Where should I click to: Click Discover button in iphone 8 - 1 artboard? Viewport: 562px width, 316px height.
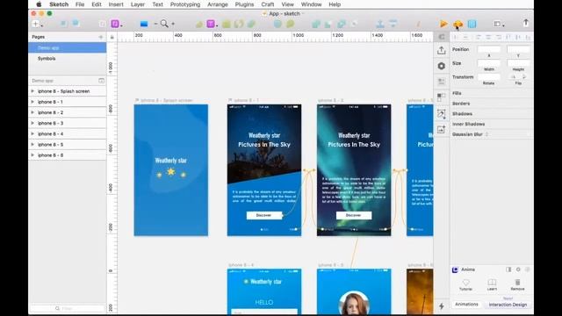[x=264, y=215]
